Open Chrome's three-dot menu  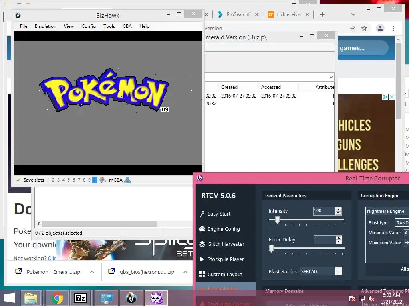click(393, 28)
